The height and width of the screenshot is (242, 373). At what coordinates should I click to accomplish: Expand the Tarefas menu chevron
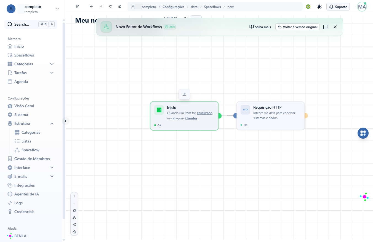click(52, 73)
